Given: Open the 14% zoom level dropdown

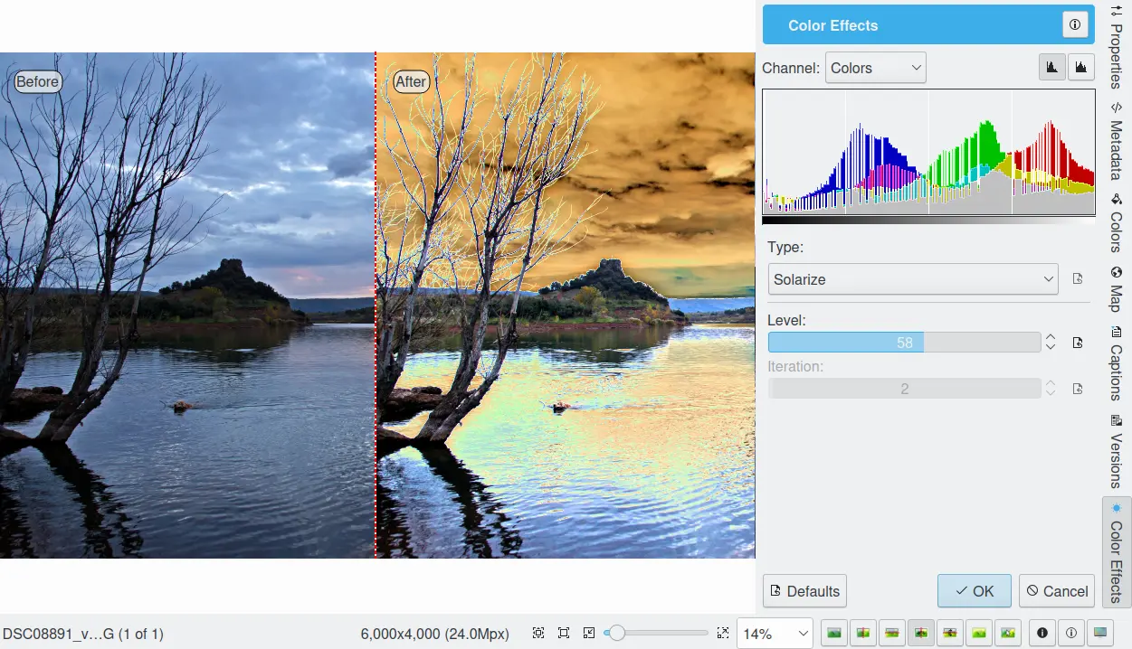Looking at the screenshot, I should [775, 634].
